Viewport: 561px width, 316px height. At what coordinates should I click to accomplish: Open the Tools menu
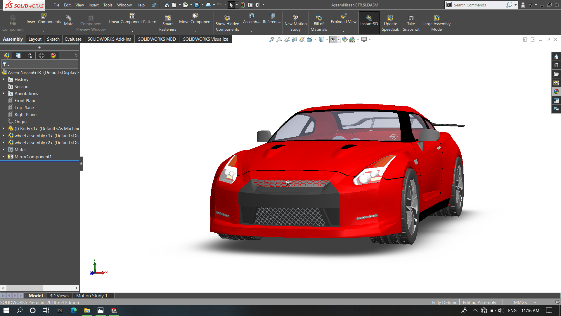[108, 5]
